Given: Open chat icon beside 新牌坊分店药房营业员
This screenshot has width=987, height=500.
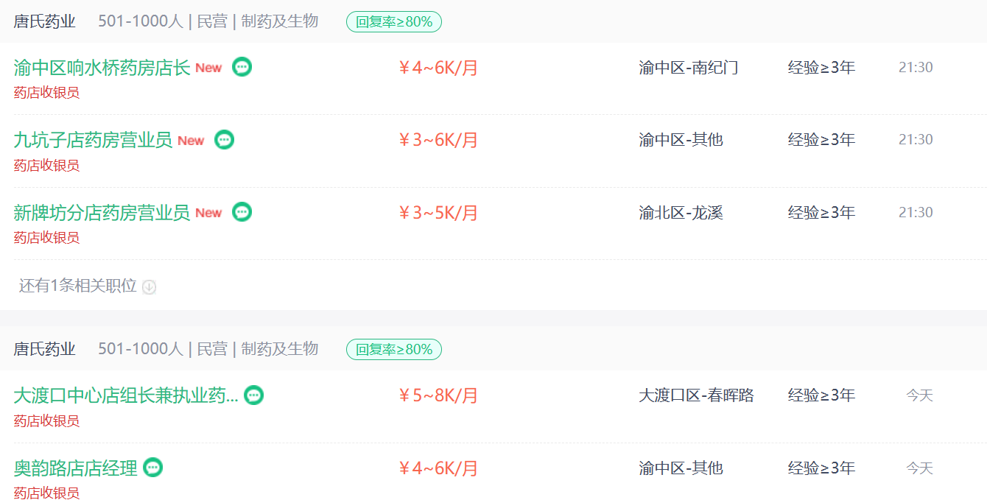Looking at the screenshot, I should (x=242, y=212).
